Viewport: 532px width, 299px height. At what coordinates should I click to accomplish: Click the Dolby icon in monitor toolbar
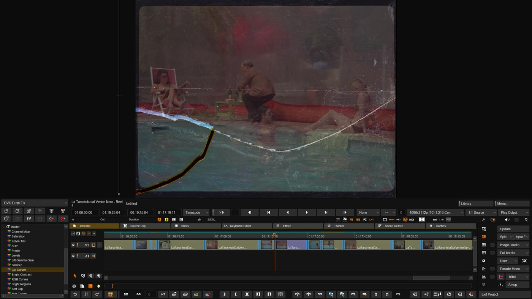tap(422, 220)
